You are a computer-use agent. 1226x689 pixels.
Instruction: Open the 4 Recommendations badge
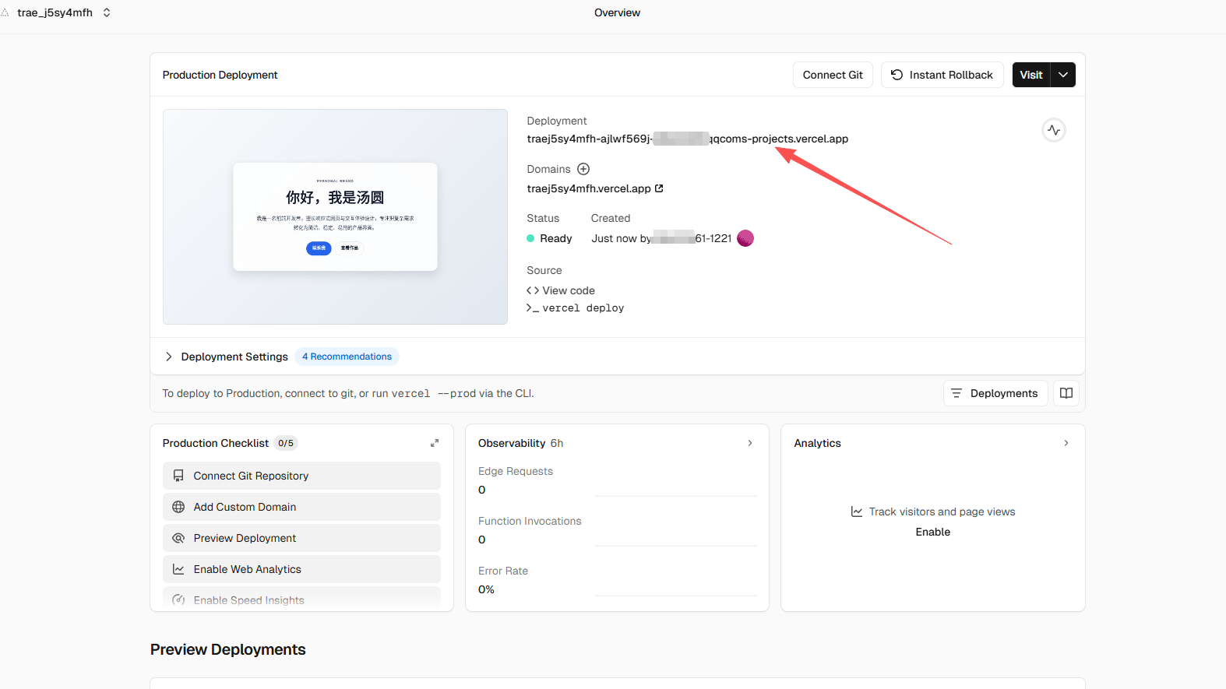click(x=347, y=357)
